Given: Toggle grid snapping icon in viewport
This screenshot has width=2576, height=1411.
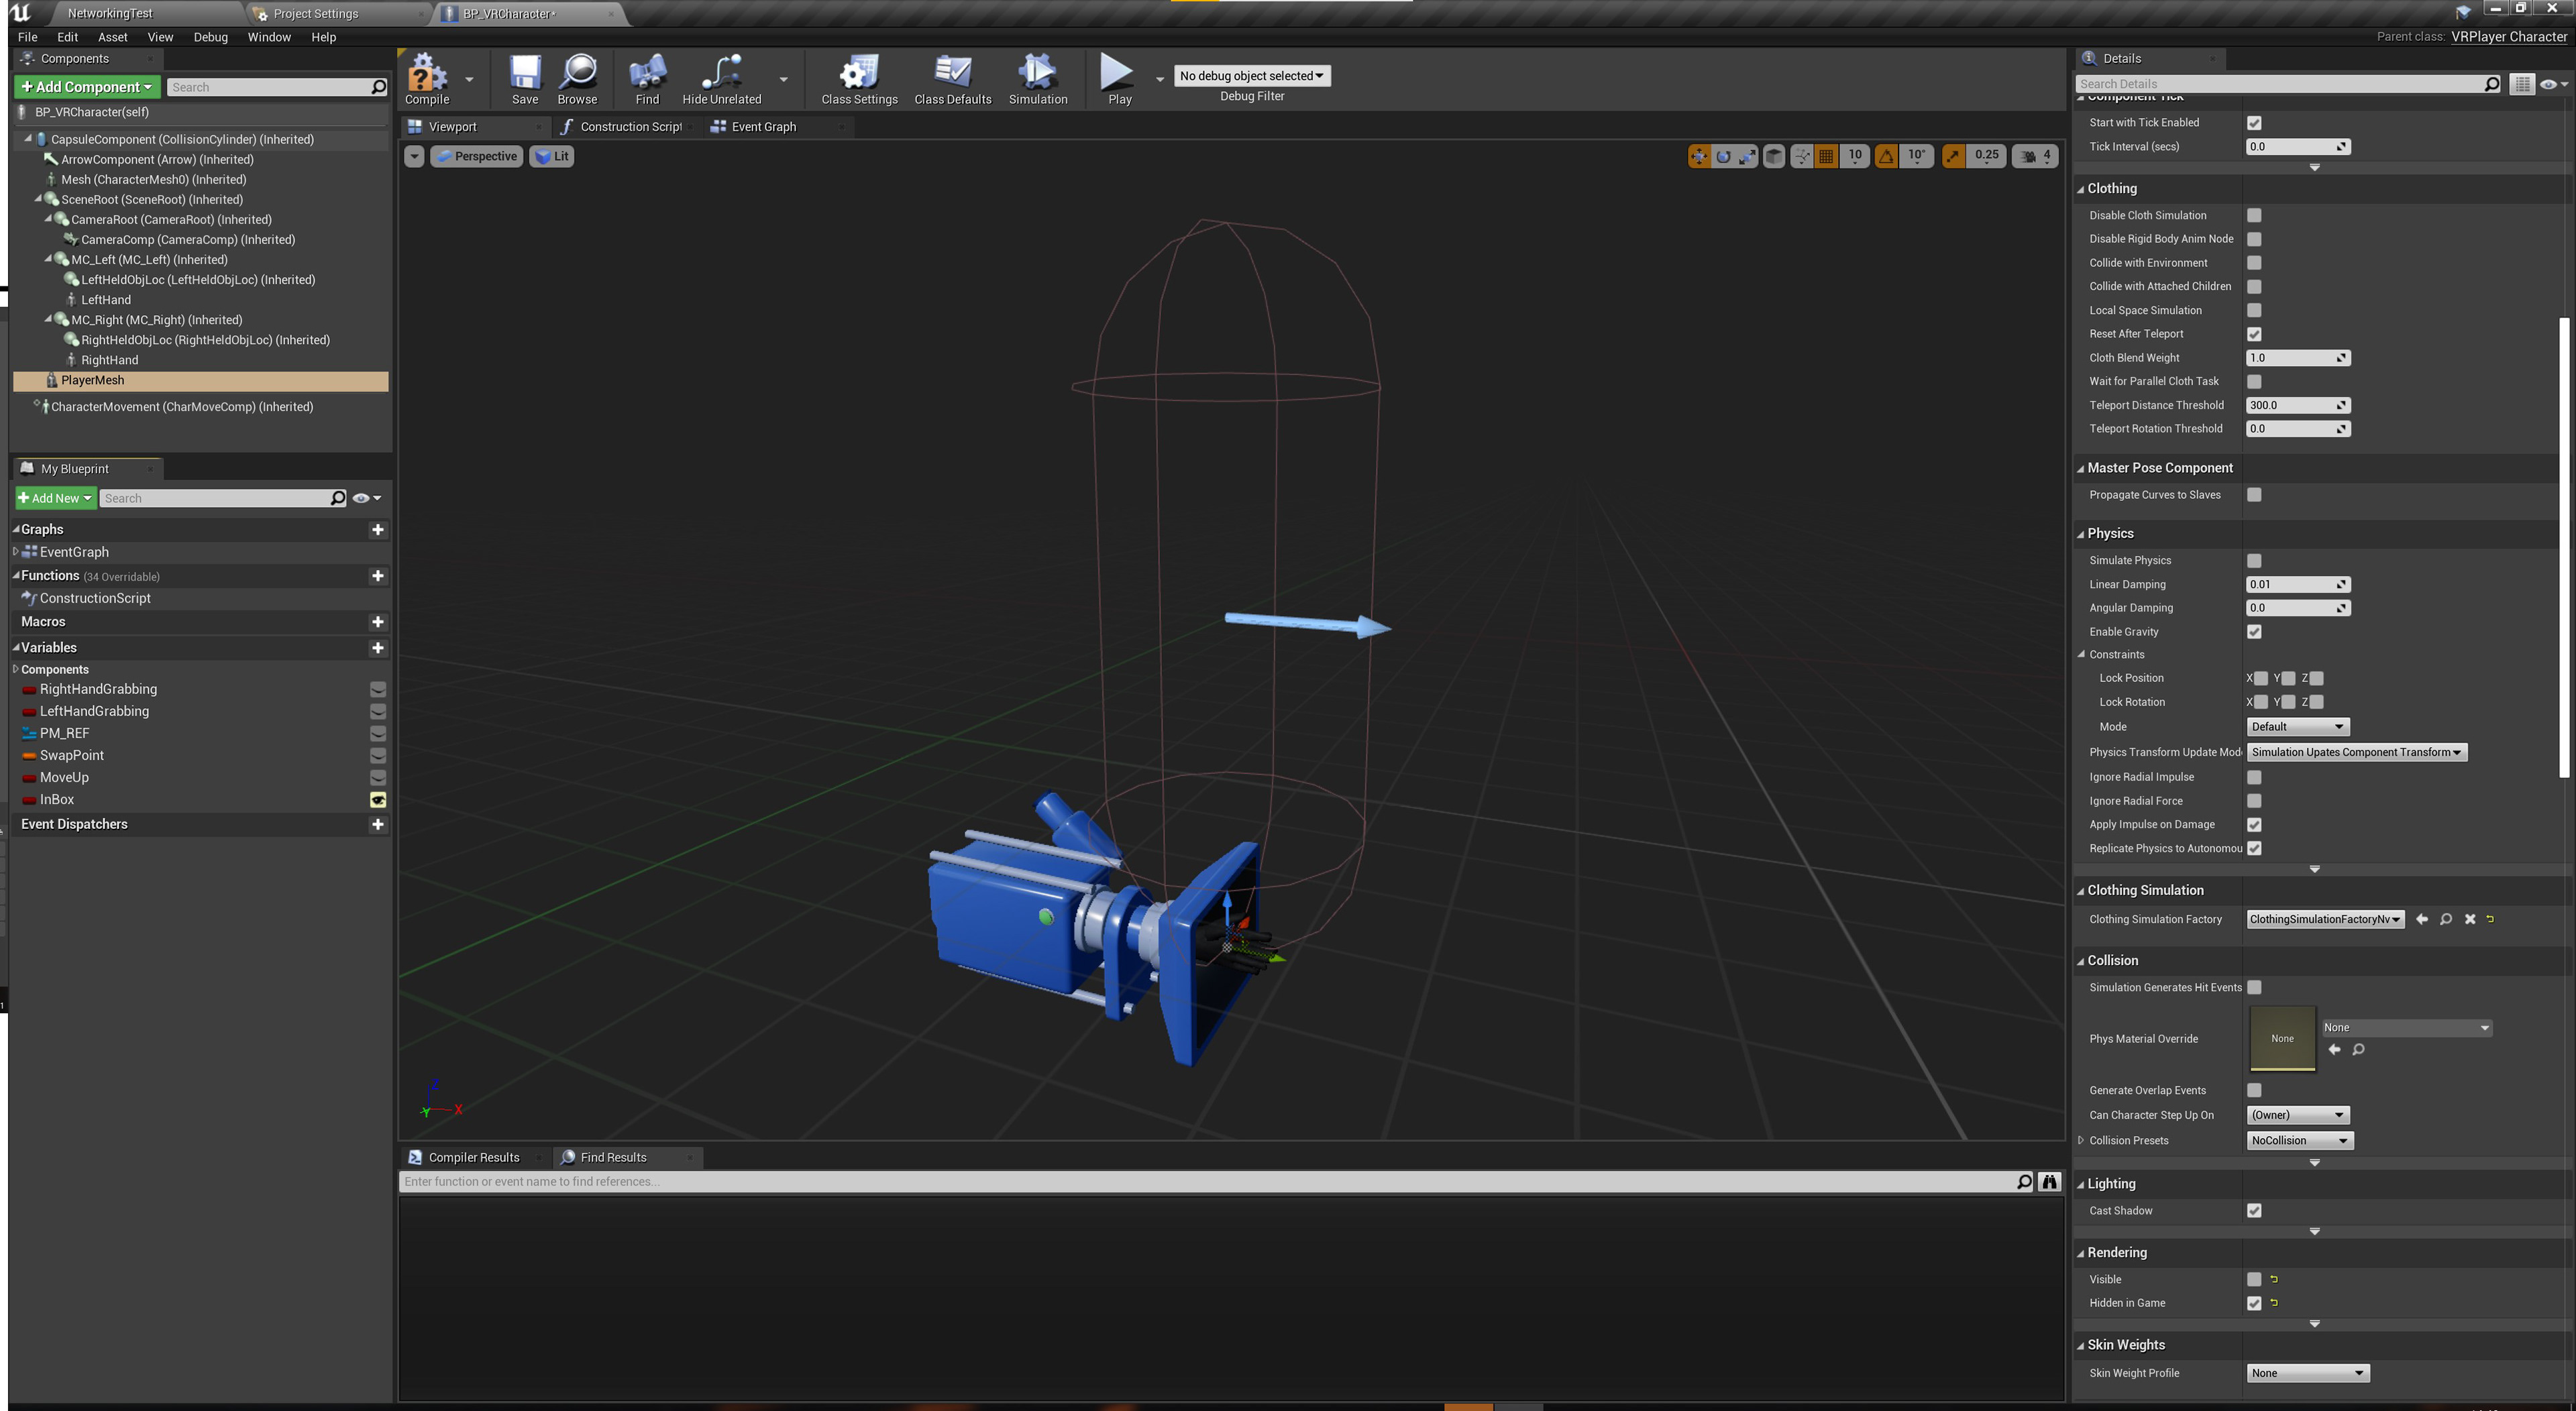Looking at the screenshot, I should point(1826,156).
